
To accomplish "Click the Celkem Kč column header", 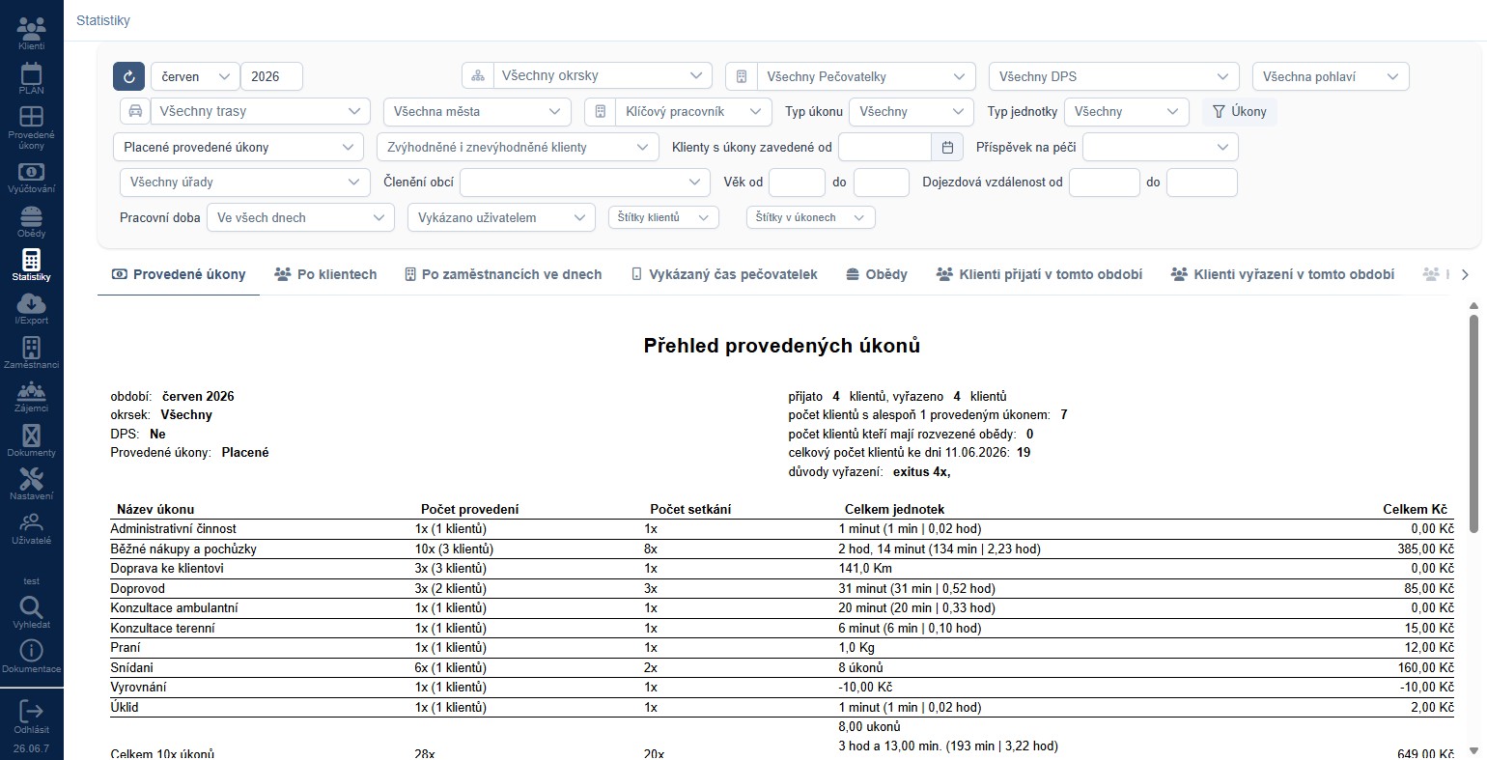I will point(1415,509).
